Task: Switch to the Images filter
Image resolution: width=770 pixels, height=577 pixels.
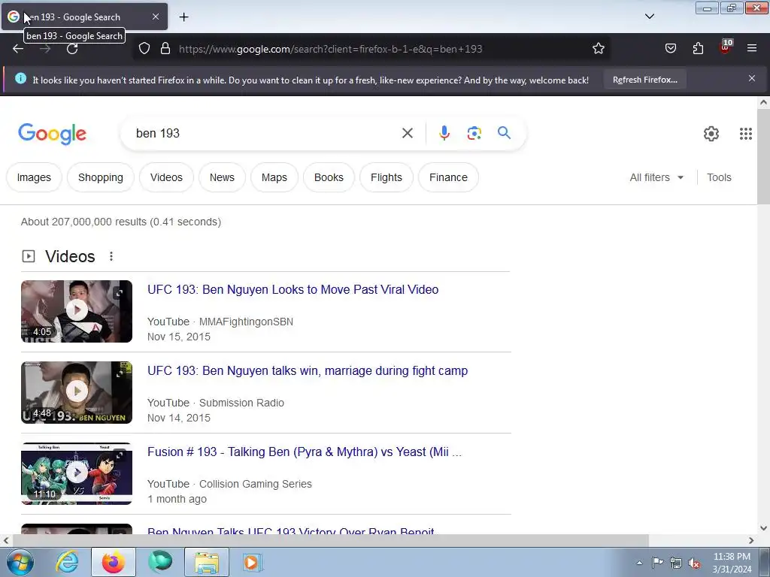Action: (34, 177)
